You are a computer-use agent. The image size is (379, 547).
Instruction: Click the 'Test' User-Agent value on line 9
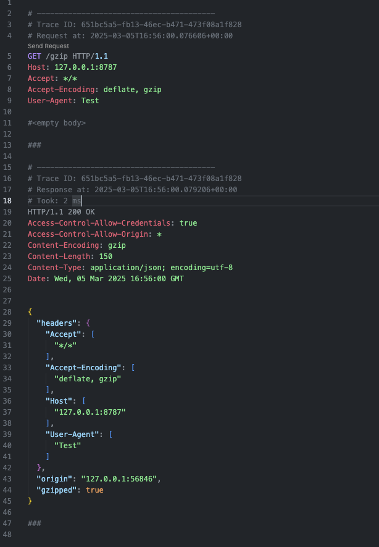coord(90,101)
